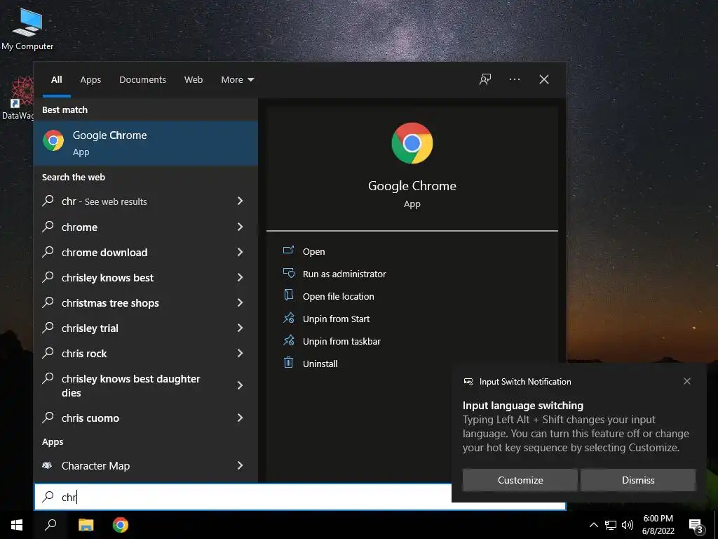Open Google Chrome best match result
This screenshot has width=718, height=539.
(x=146, y=143)
